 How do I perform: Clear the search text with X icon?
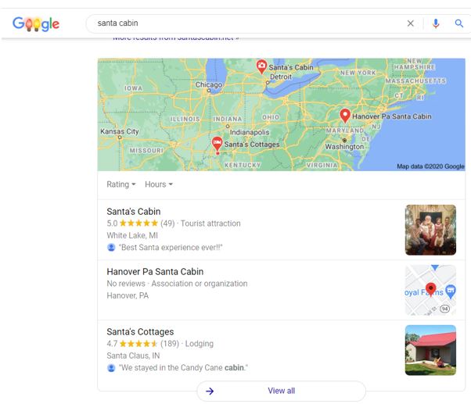410,23
